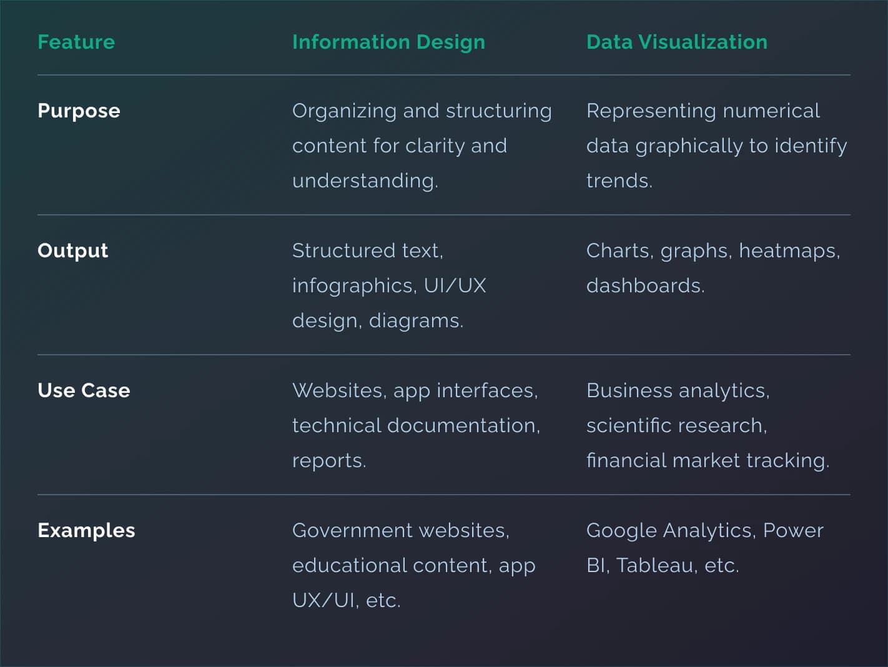The image size is (888, 667).
Task: Click the Data Visualization column header
Action: point(676,42)
